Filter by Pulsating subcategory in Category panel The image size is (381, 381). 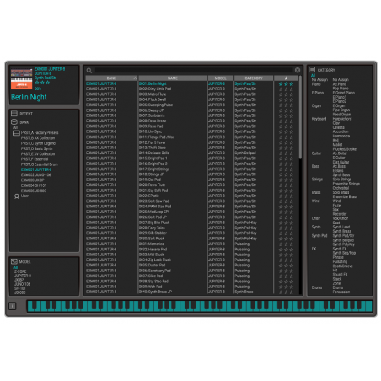(x=340, y=261)
